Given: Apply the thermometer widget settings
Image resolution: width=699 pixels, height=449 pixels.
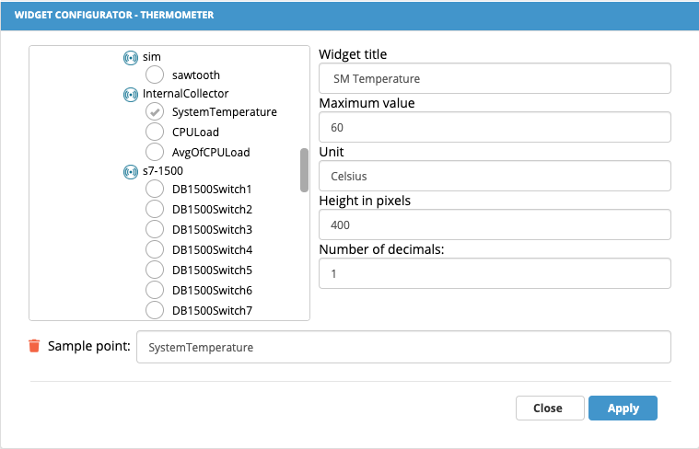Looking at the screenshot, I should click(623, 408).
